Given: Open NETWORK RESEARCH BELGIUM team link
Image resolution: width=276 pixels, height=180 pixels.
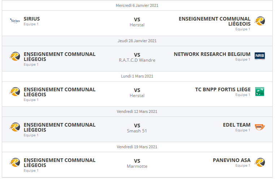Looking at the screenshot, I should (x=212, y=54).
